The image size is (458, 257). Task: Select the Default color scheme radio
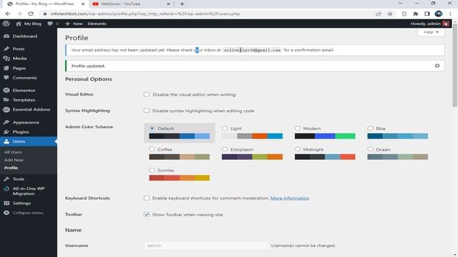tap(152, 128)
